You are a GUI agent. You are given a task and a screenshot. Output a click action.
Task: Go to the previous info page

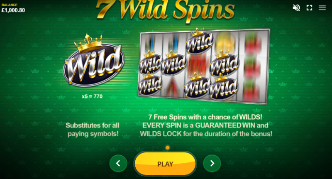[118, 163]
